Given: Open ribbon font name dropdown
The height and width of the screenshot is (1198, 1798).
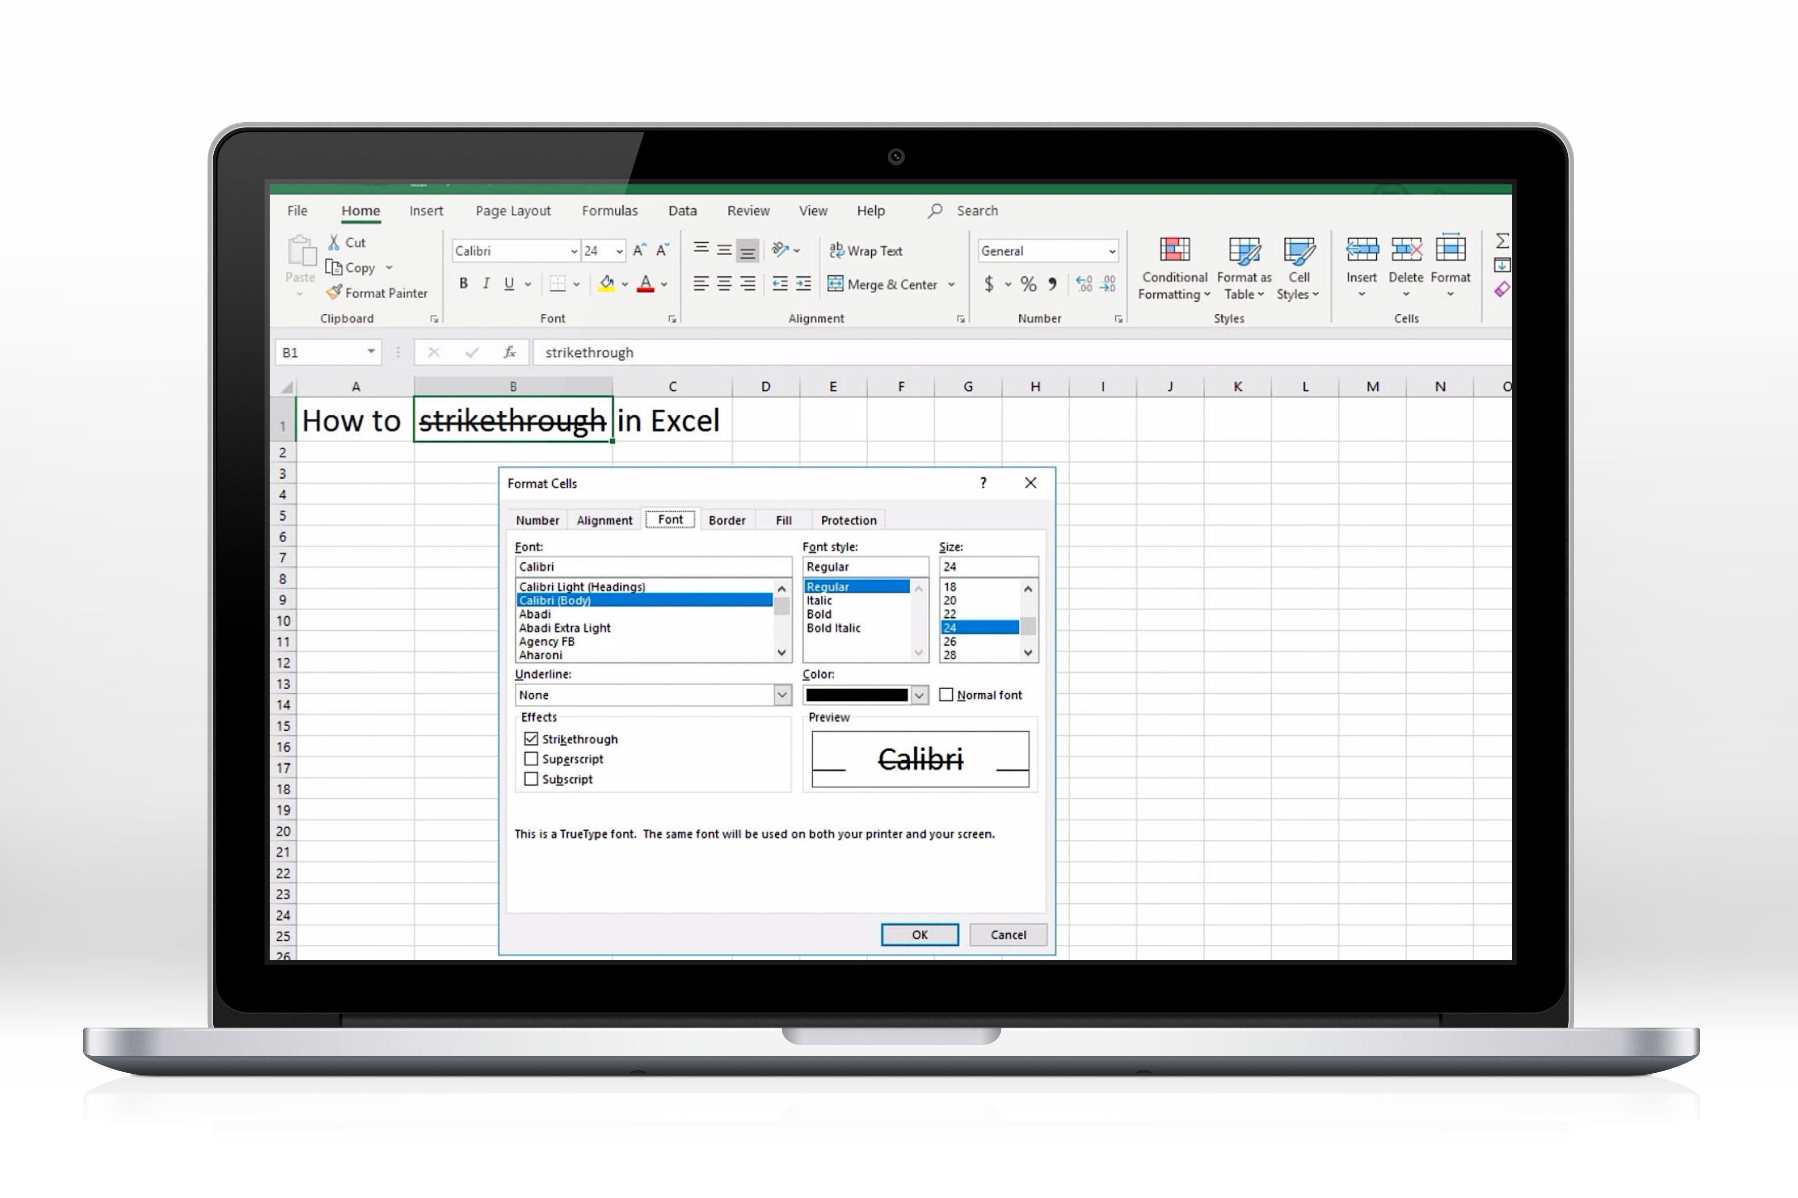Looking at the screenshot, I should tap(574, 251).
